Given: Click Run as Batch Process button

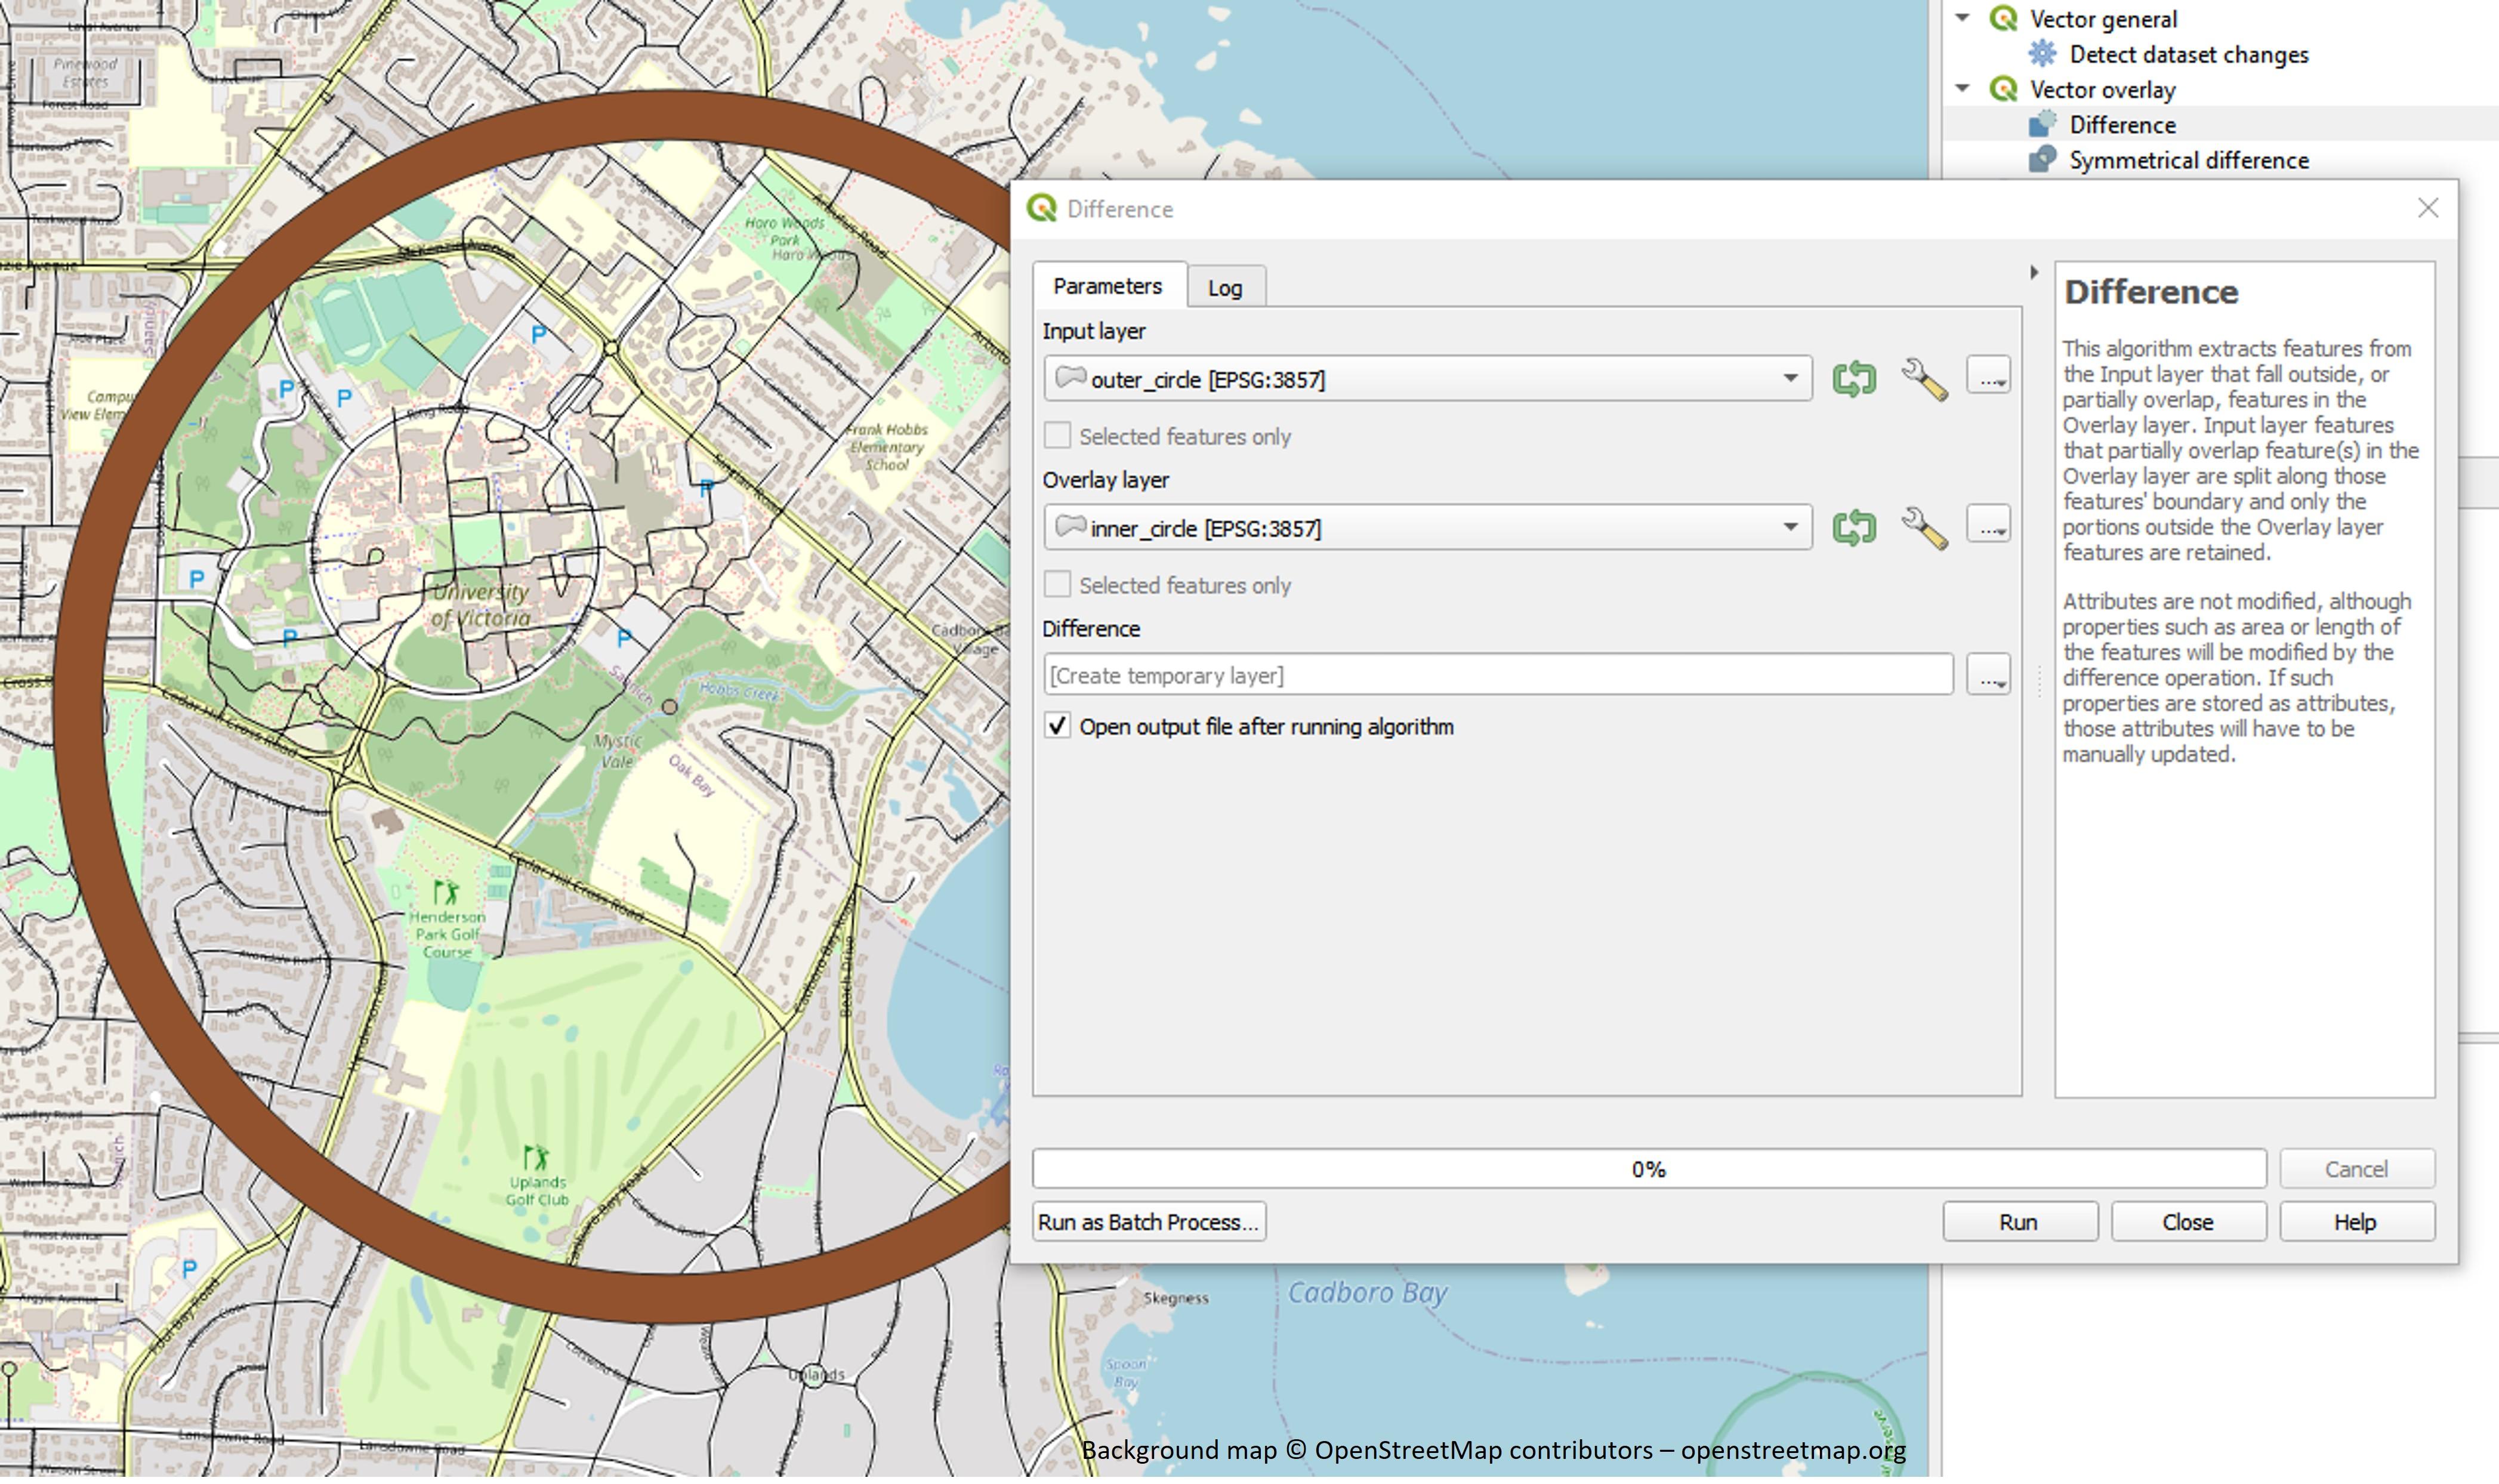Looking at the screenshot, I should click(x=1149, y=1223).
